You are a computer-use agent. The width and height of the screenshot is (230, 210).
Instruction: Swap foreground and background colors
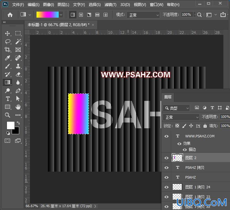[x=18, y=123]
